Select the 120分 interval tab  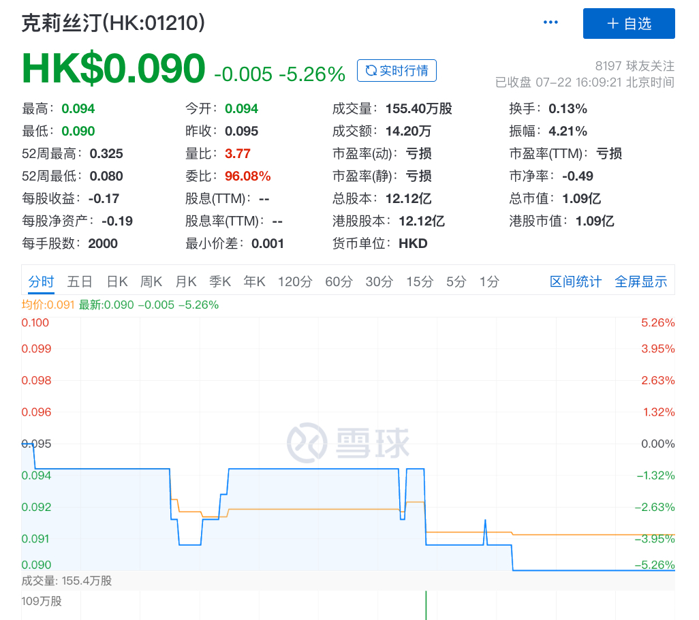click(295, 281)
